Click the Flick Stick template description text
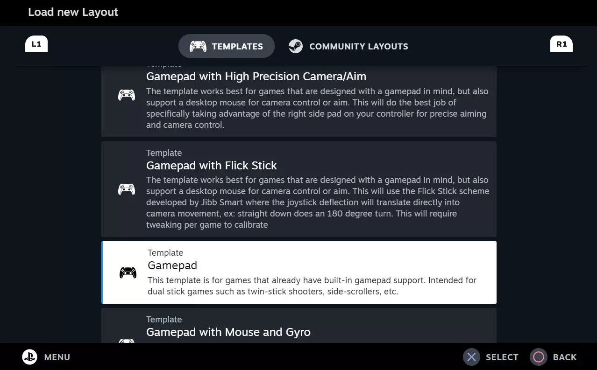The width and height of the screenshot is (597, 370). coord(317,202)
